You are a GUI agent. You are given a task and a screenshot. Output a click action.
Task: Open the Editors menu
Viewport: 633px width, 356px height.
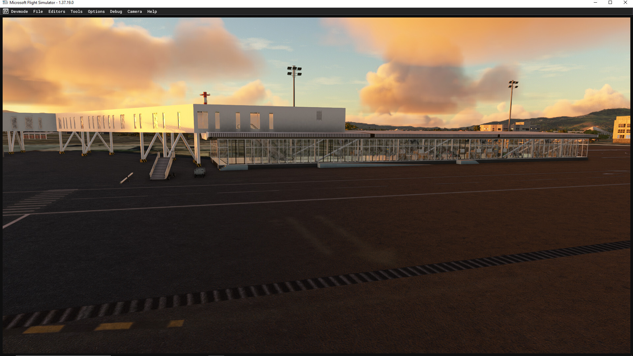[x=57, y=11]
